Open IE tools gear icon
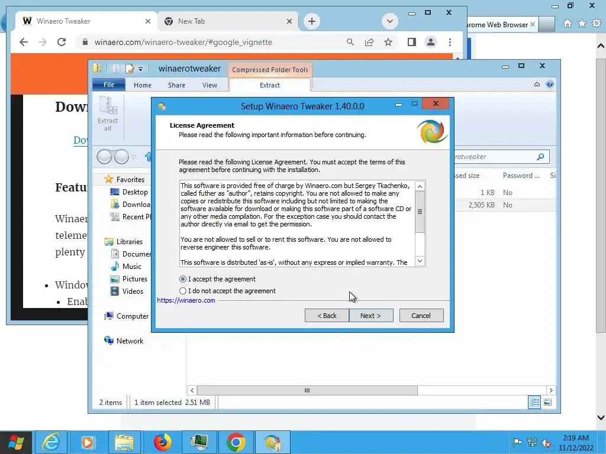This screenshot has width=606, height=454. pos(597,24)
